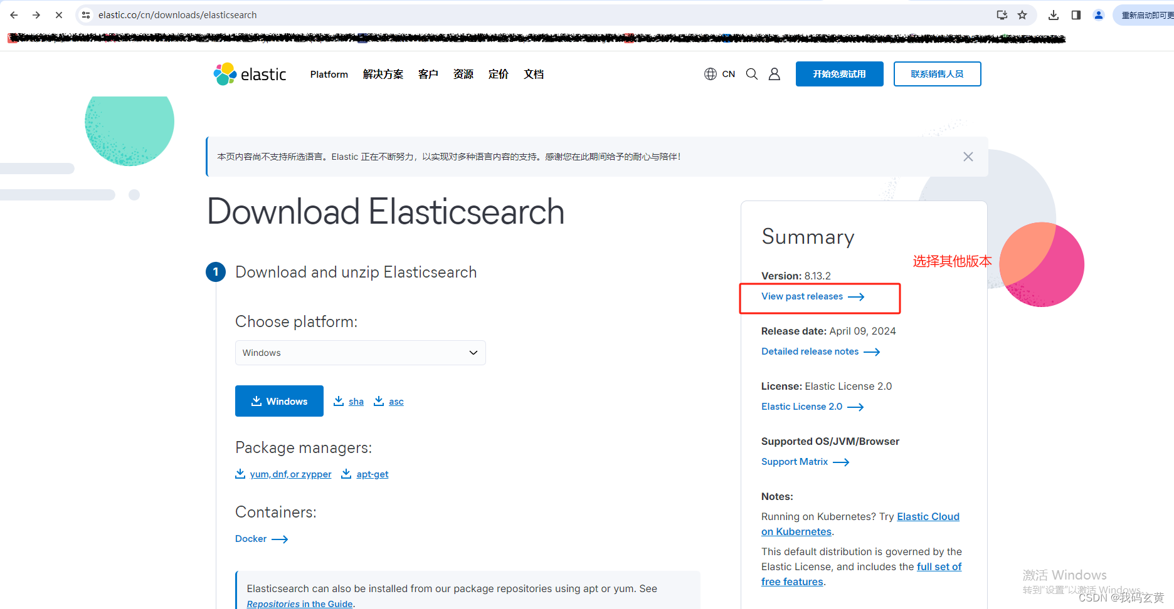Click the asc download link
Screen dimensions: 1174x609
396,402
